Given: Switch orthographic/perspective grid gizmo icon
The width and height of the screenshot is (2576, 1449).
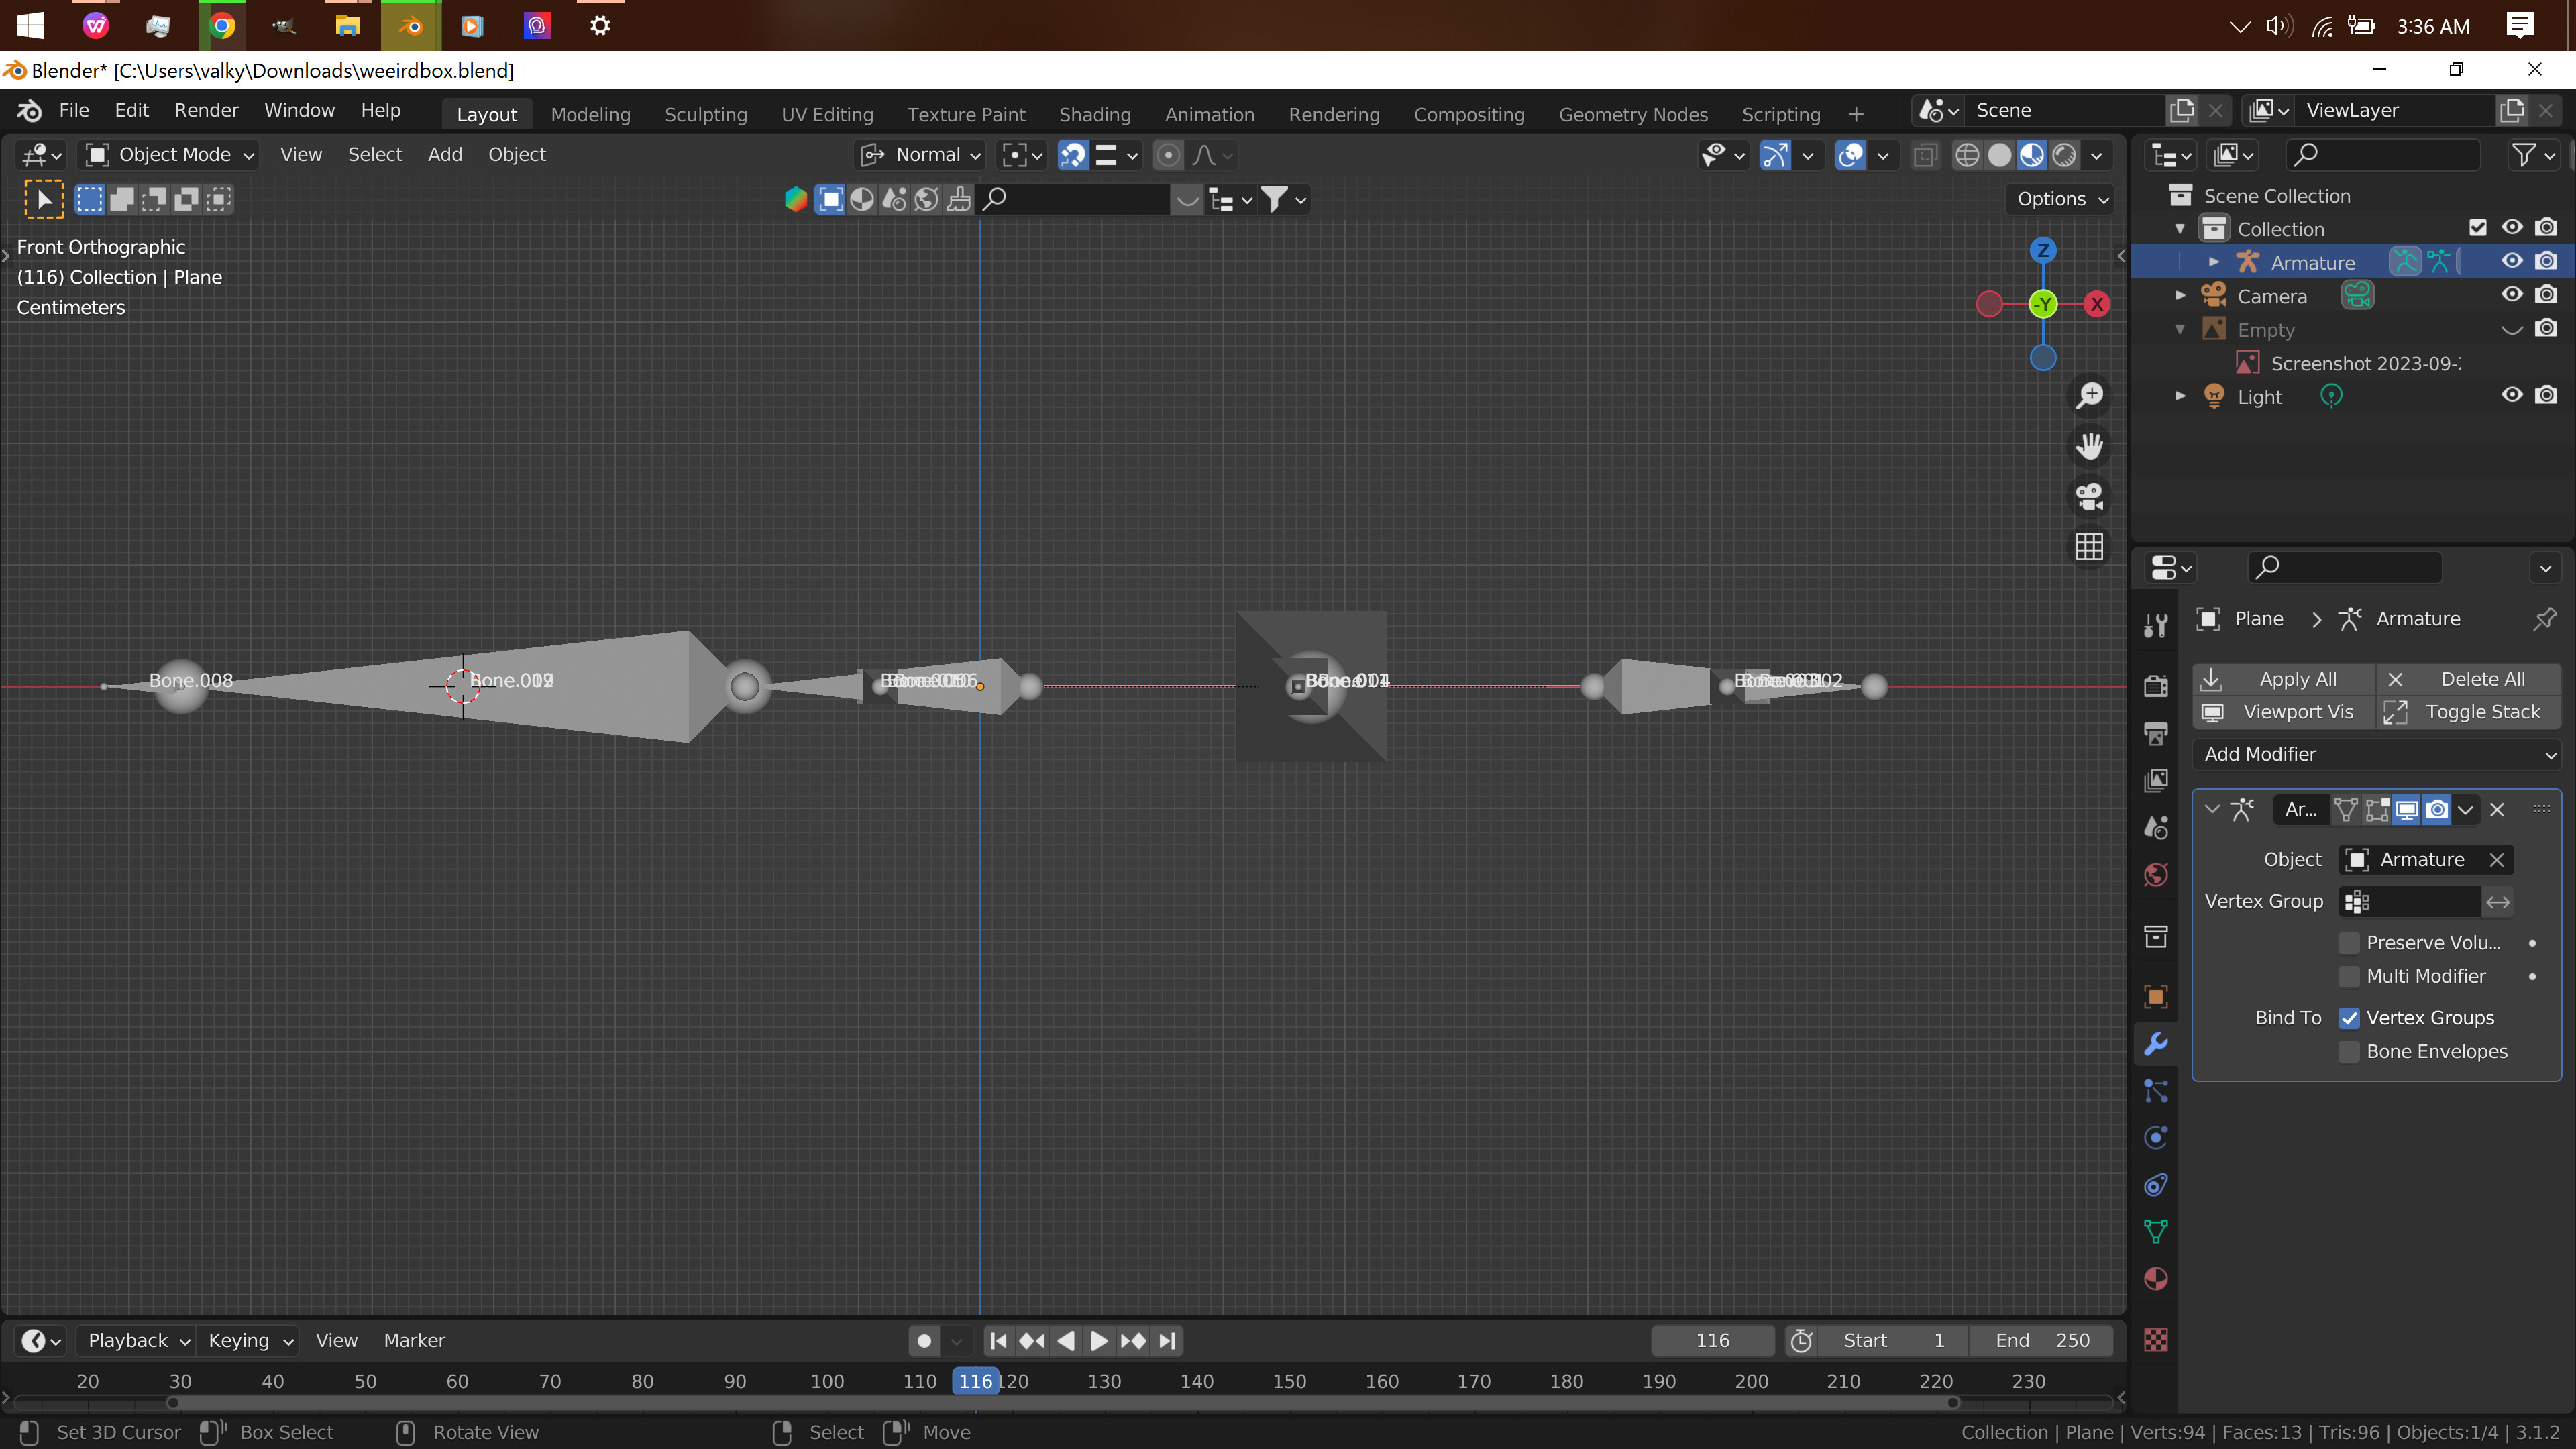Looking at the screenshot, I should coord(2089,547).
